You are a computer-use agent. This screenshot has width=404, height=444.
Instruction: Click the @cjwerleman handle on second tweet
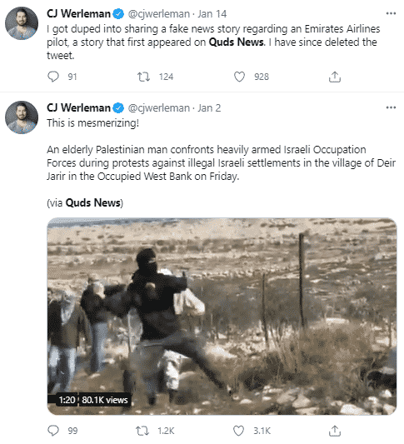(159, 108)
